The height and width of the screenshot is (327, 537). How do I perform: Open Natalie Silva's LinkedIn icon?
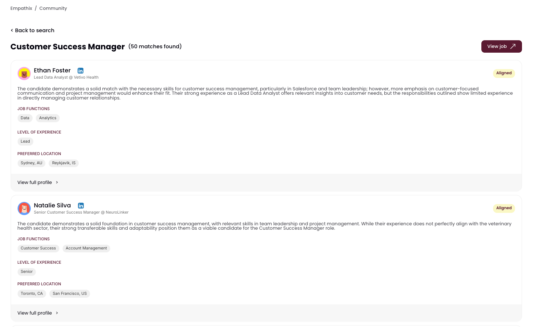point(81,206)
